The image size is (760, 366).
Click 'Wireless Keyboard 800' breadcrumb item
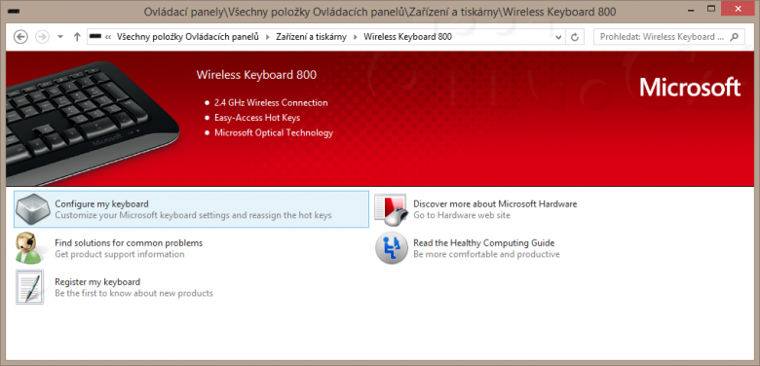(x=407, y=37)
